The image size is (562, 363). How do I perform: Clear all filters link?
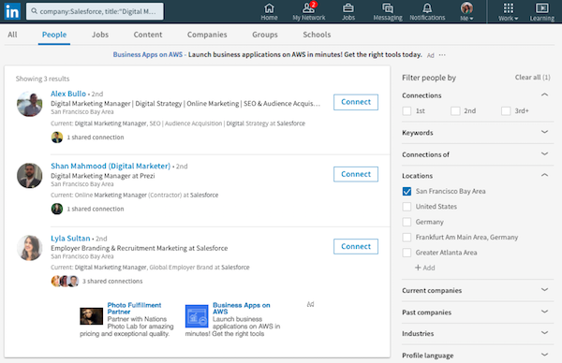tap(532, 78)
